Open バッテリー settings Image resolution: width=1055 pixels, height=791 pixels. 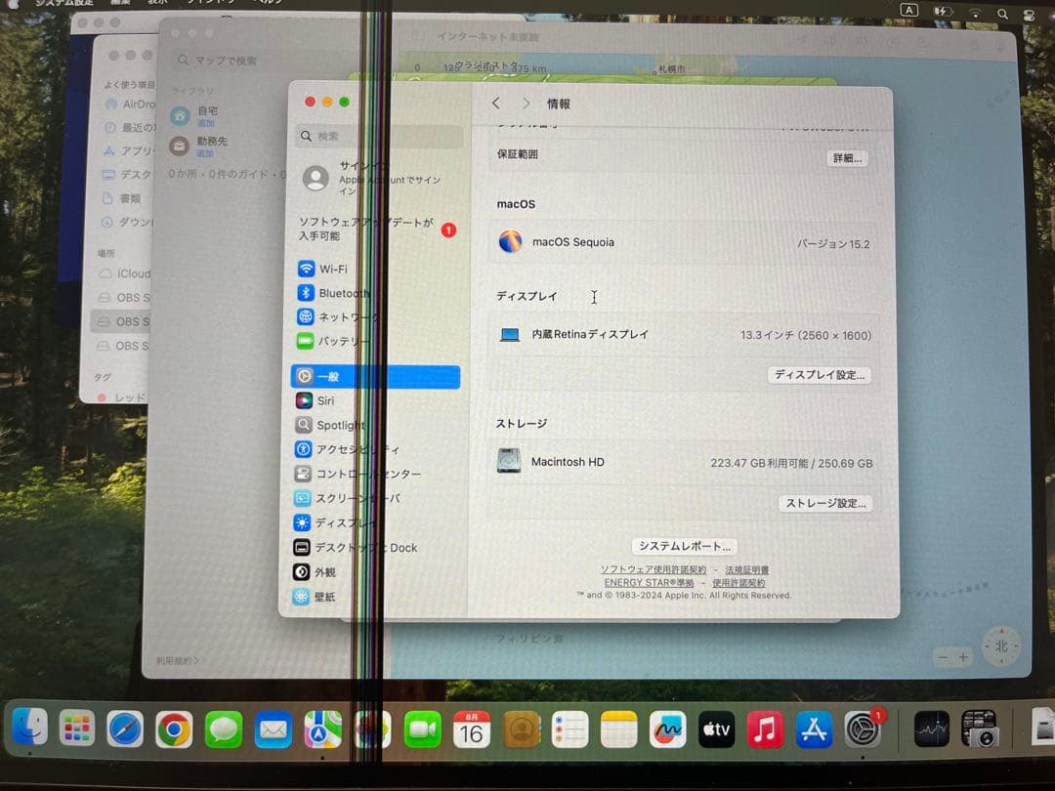pos(342,341)
